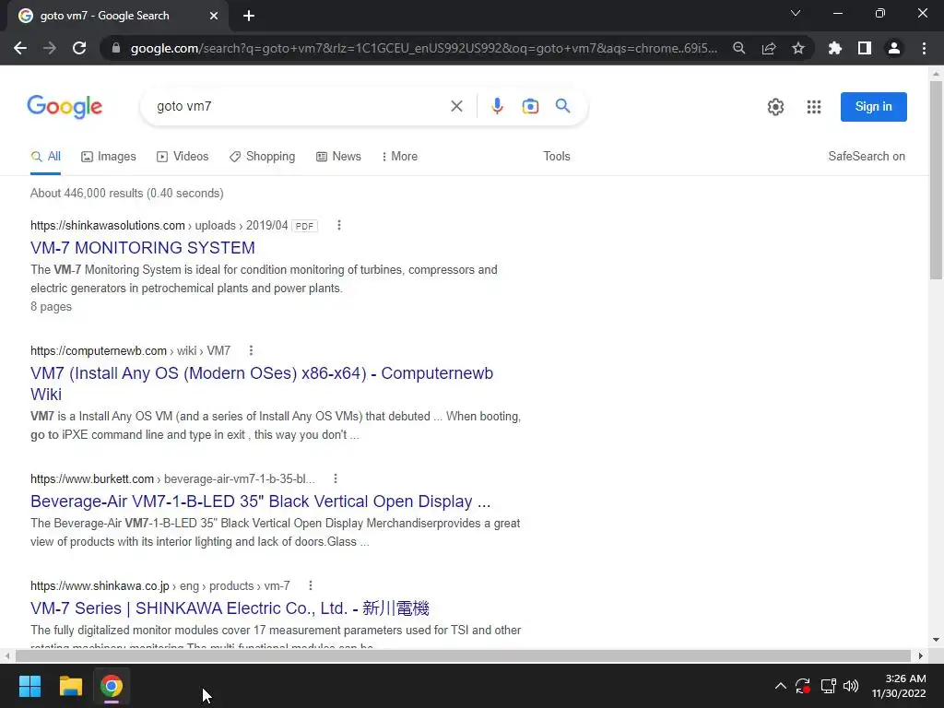This screenshot has width=944, height=708.
Task: Open the Chrome profile menu
Action: [x=894, y=48]
